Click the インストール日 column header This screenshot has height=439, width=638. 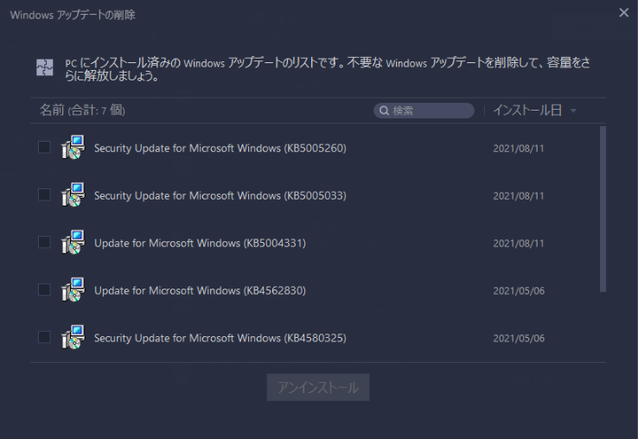click(x=527, y=111)
